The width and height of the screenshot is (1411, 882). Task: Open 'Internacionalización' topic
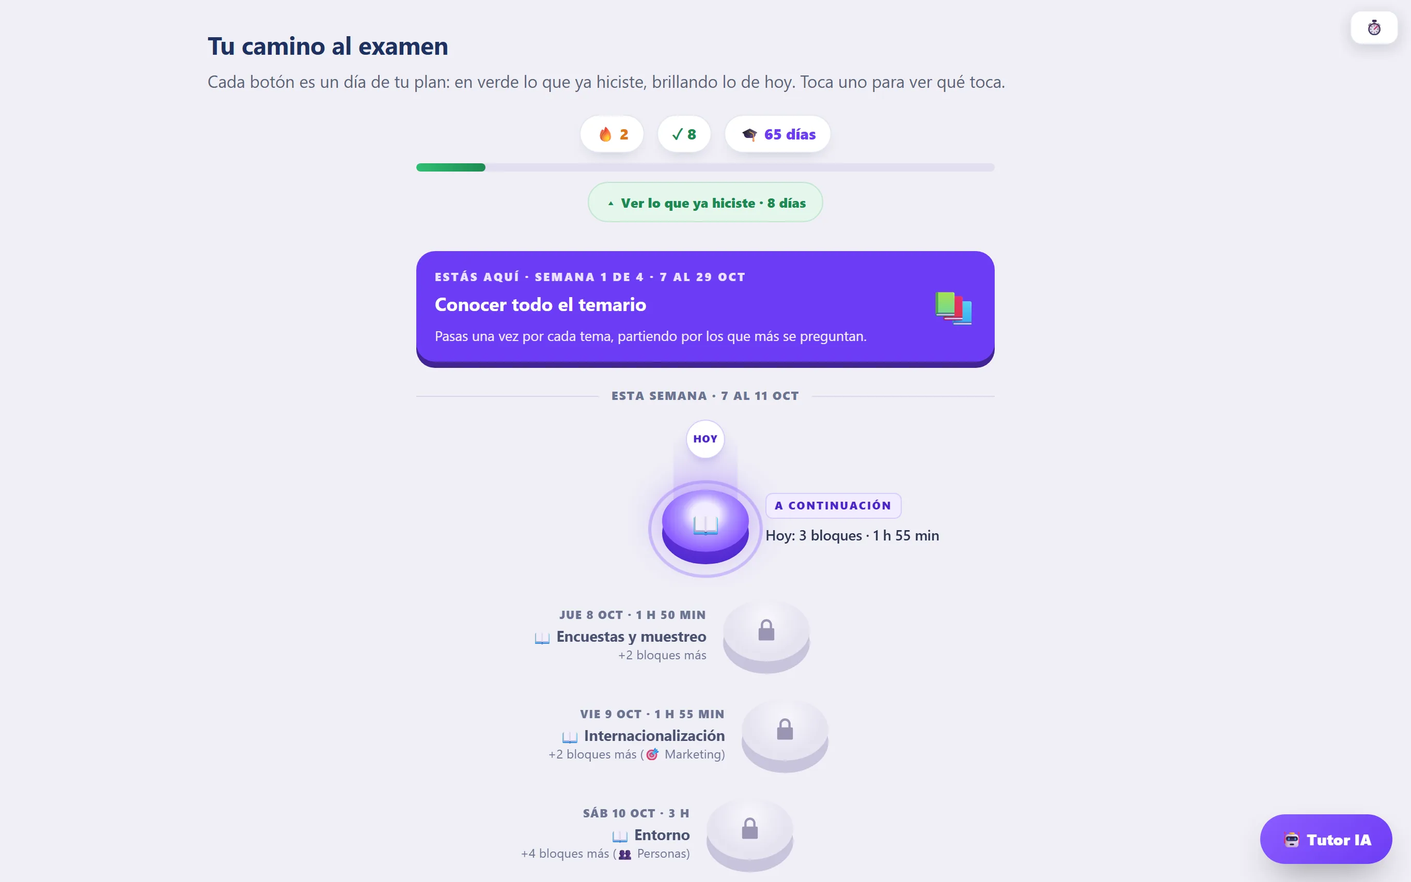click(x=654, y=736)
